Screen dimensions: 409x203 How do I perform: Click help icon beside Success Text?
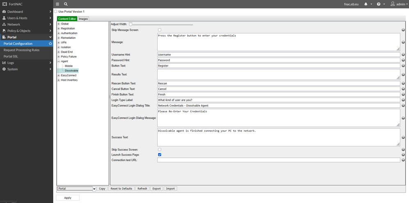click(x=403, y=137)
